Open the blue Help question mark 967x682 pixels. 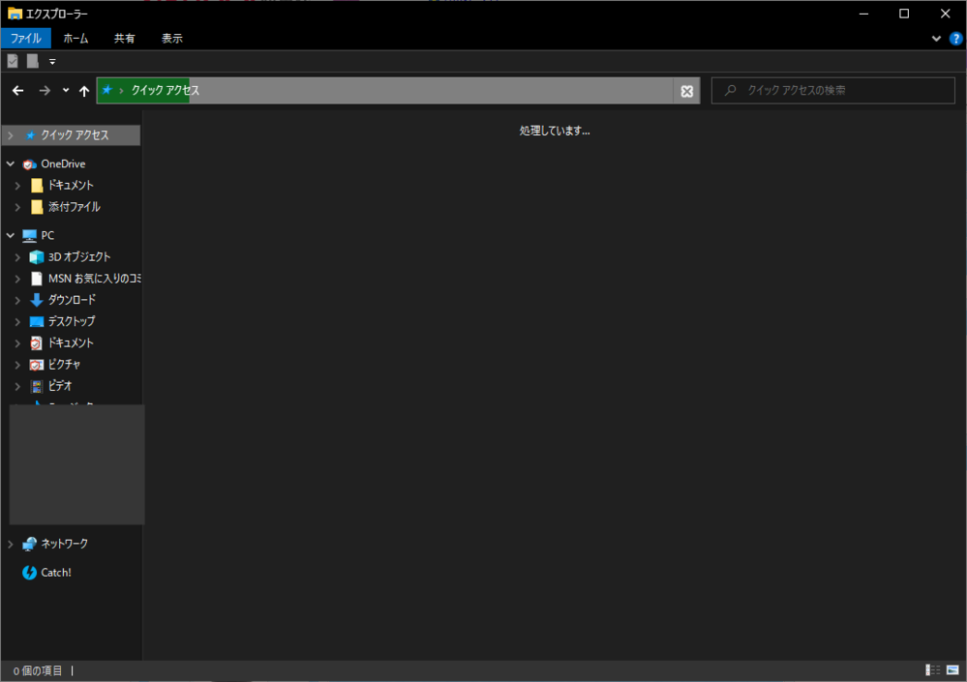[955, 39]
